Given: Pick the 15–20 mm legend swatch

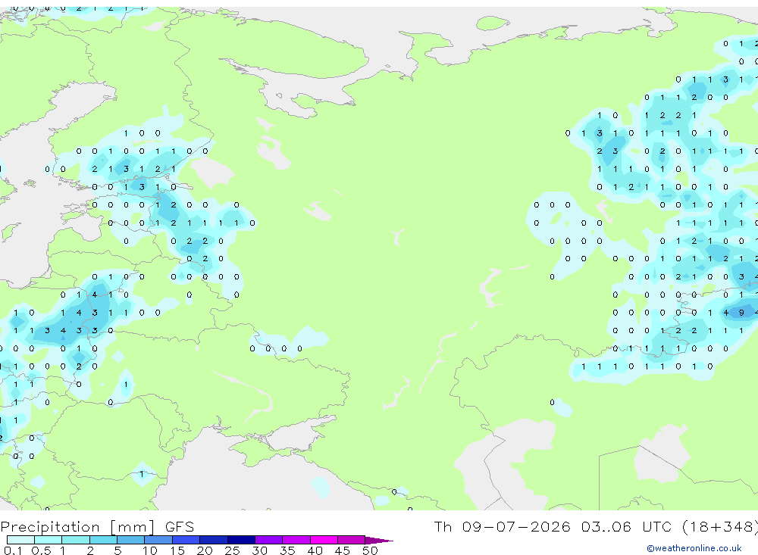Looking at the screenshot, I should point(186,540).
